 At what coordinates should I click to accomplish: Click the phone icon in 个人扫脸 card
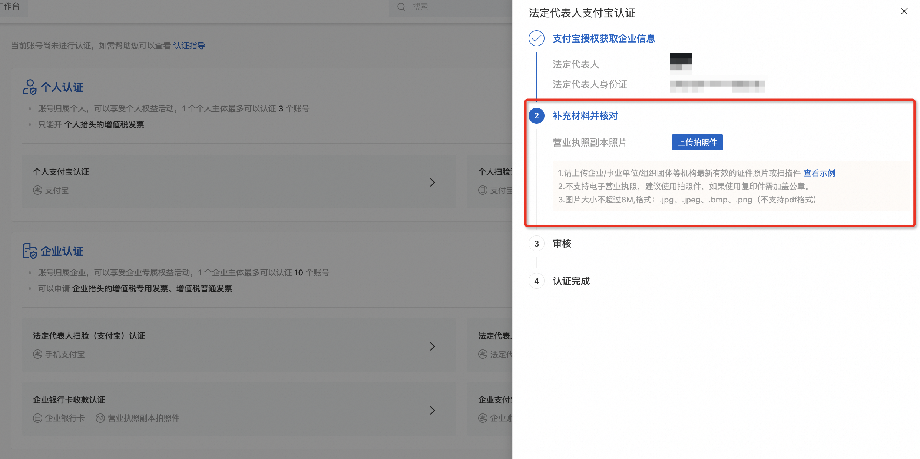pyautogui.click(x=483, y=190)
